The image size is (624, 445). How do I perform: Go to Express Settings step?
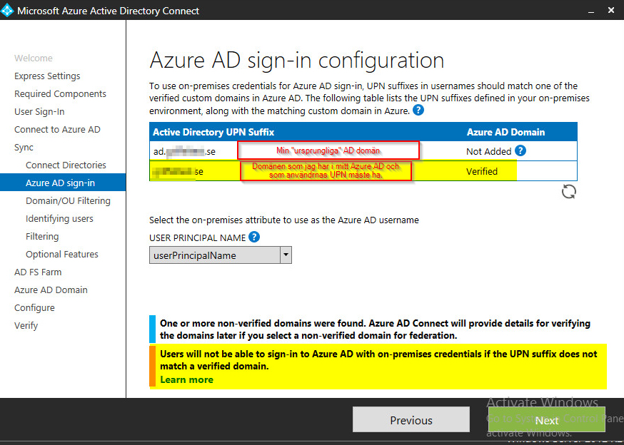coord(47,76)
